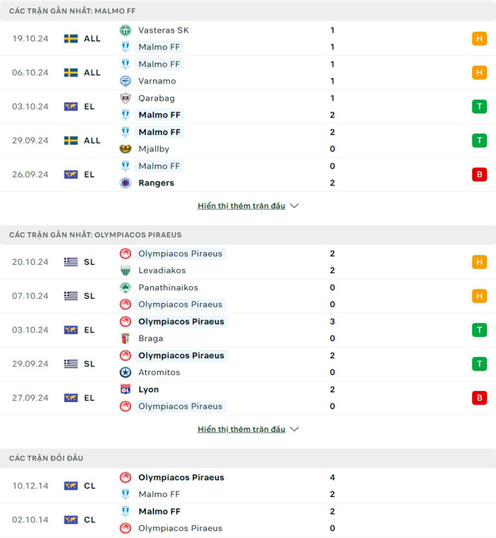Click the Vasteras SK team logo
The height and width of the screenshot is (538, 496).
pos(125,30)
